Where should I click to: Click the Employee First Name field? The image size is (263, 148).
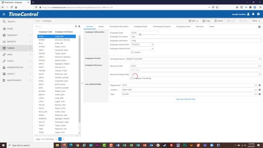point(196,37)
